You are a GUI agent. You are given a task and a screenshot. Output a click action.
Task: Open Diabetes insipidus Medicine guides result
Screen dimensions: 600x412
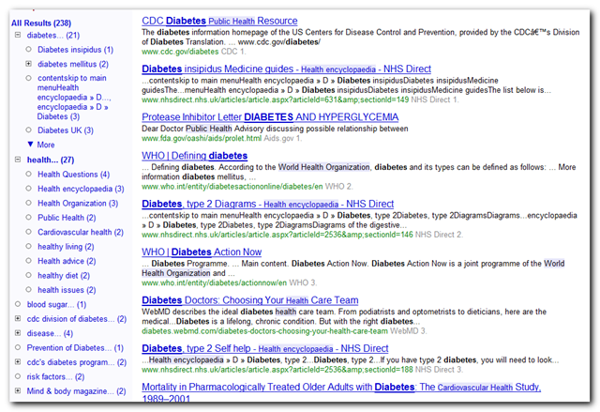pyautogui.click(x=286, y=69)
